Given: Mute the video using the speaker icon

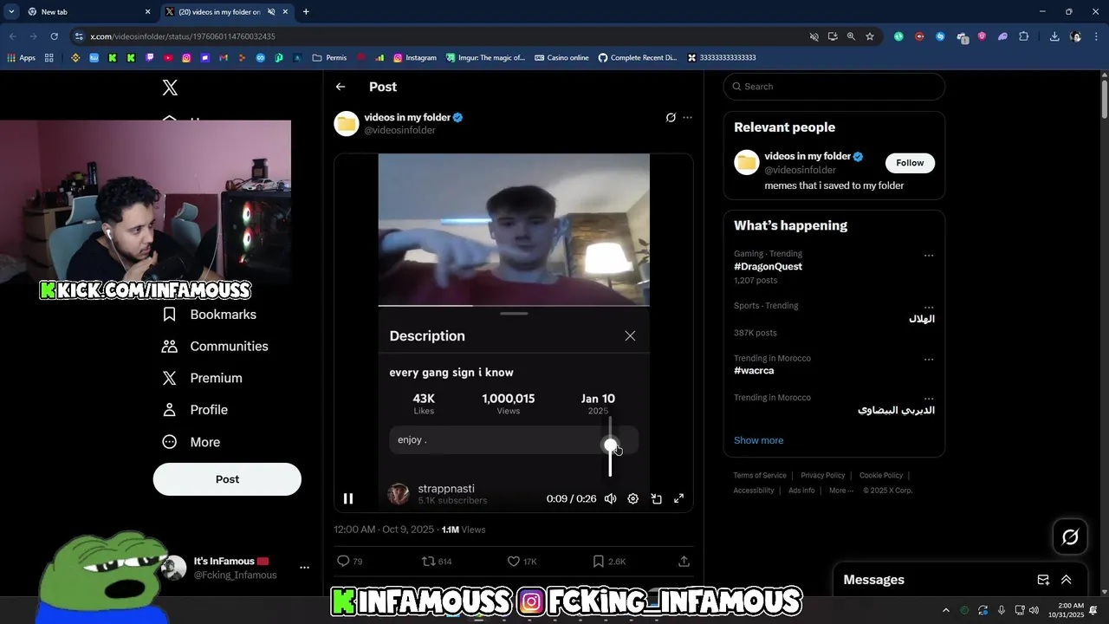Looking at the screenshot, I should (611, 498).
